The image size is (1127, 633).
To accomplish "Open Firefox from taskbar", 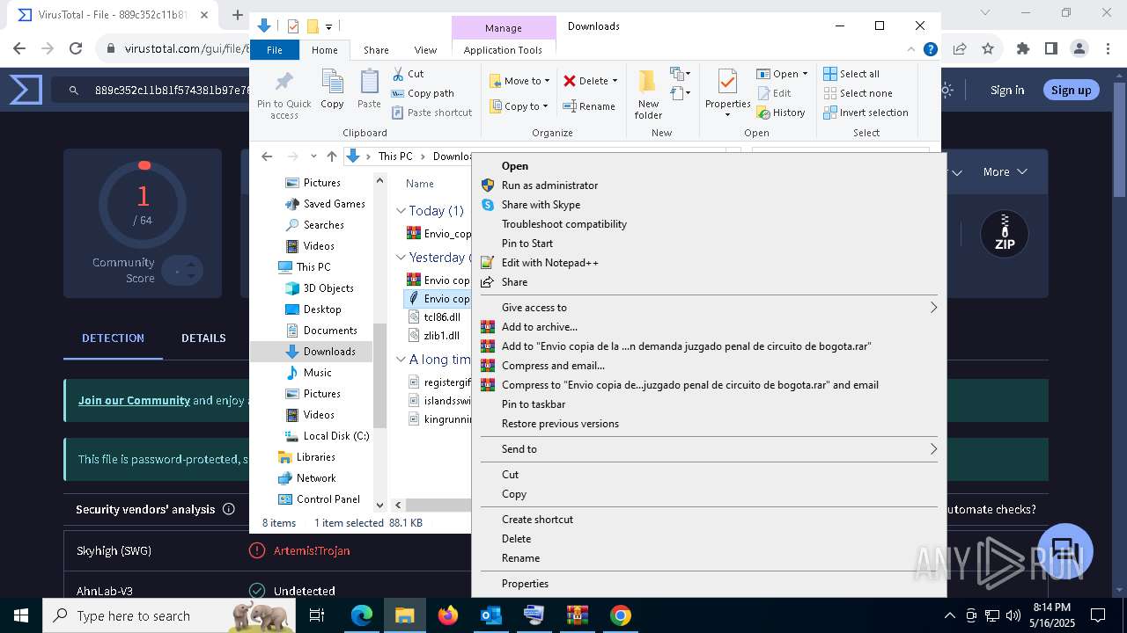I will point(448,615).
